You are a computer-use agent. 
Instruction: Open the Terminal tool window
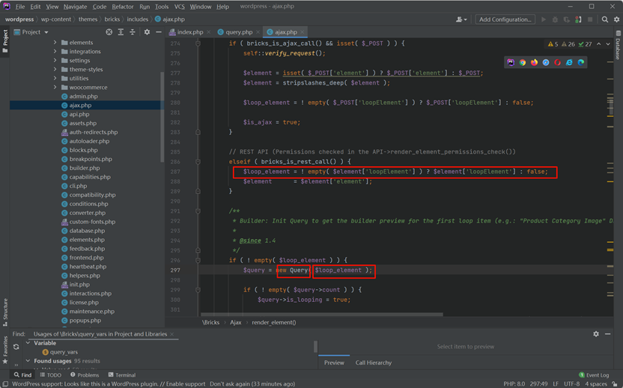click(122, 375)
